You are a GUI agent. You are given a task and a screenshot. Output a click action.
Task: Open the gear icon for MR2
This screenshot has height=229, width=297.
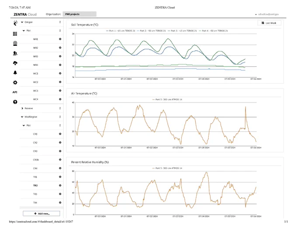(x=60, y=48)
